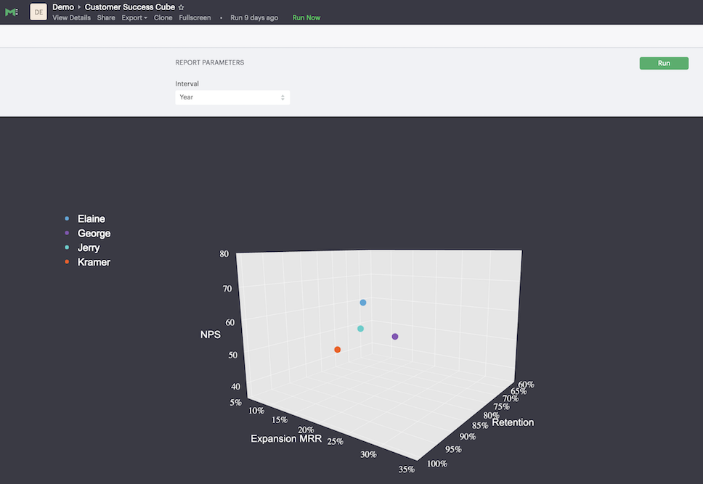Click the Mode logo in the top-left corner
This screenshot has width=703, height=484.
12,11
